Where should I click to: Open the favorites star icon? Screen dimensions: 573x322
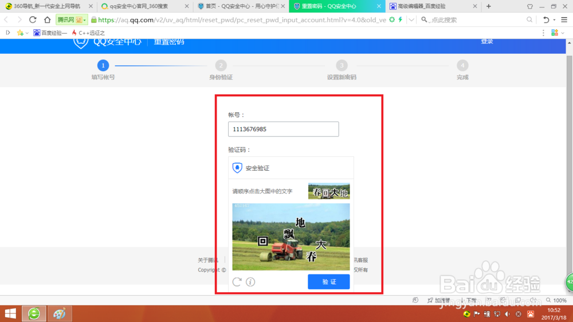tap(20, 33)
